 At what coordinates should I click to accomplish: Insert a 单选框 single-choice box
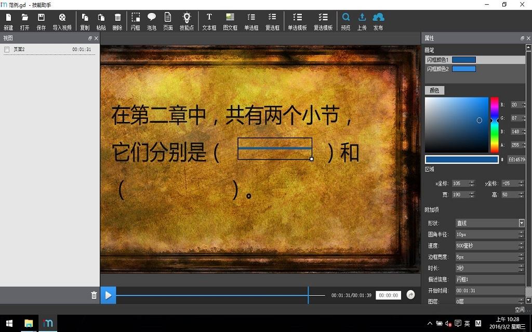tap(251, 21)
